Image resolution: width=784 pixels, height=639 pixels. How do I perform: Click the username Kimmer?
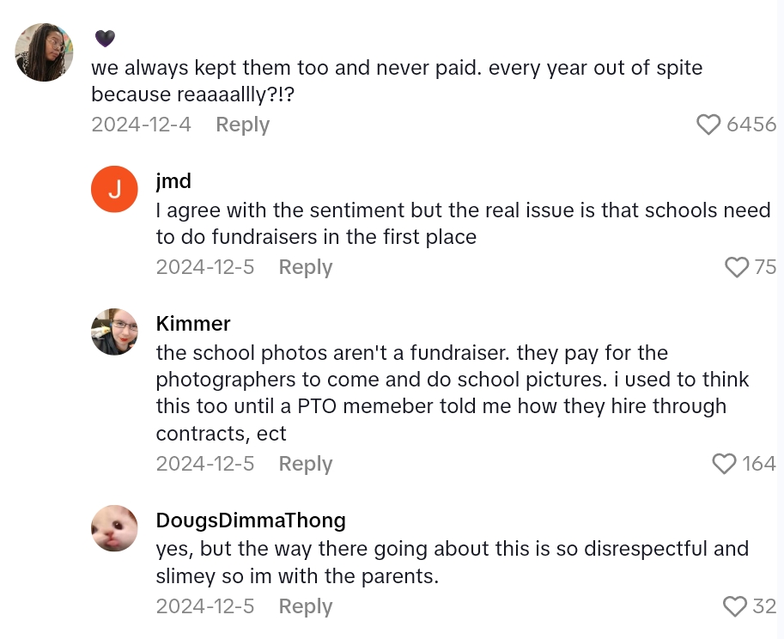(193, 324)
